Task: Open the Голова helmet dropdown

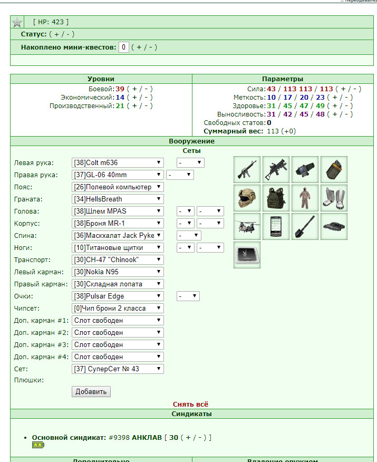Action: pyautogui.click(x=118, y=211)
